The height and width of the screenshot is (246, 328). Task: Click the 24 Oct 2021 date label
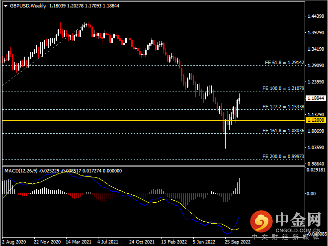click(142, 242)
